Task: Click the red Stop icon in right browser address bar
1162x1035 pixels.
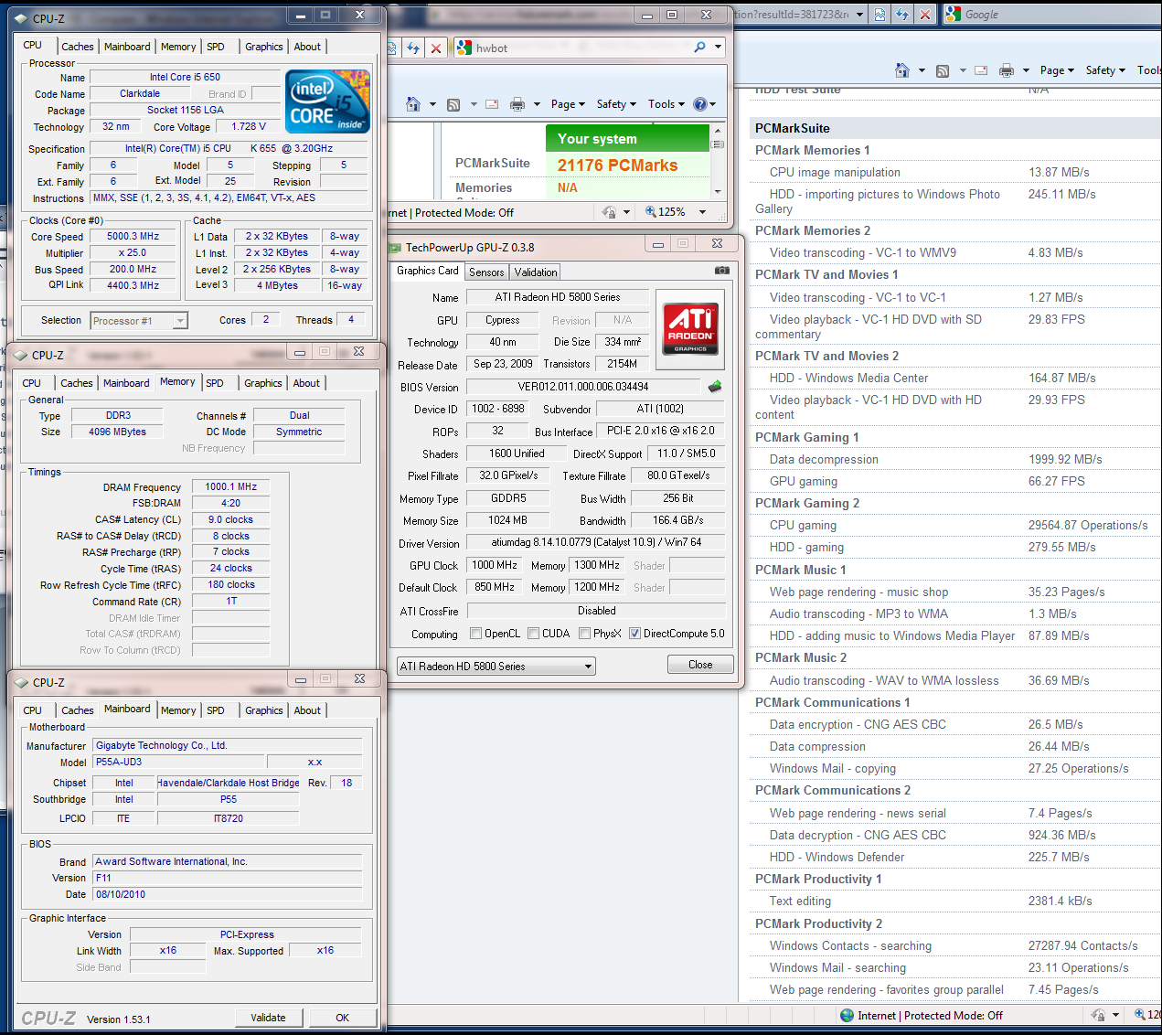Action: coord(925,15)
